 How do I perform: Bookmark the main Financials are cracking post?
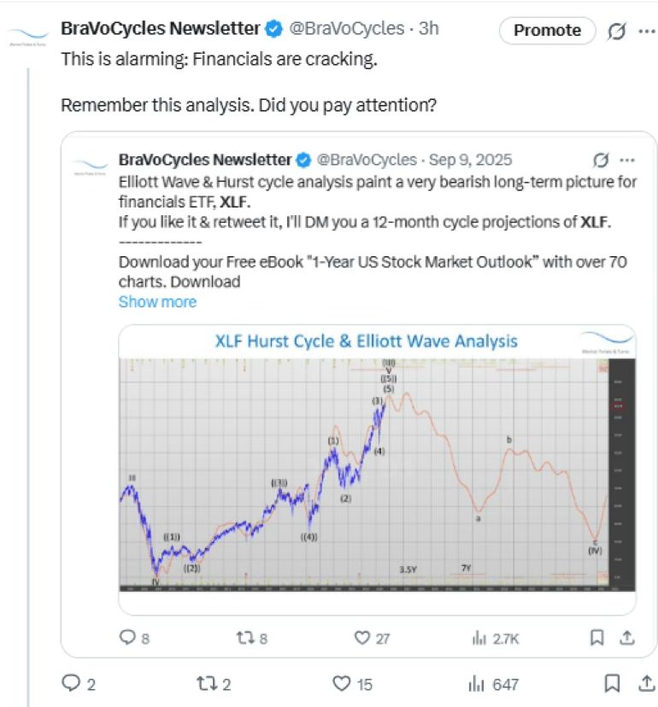(x=612, y=683)
